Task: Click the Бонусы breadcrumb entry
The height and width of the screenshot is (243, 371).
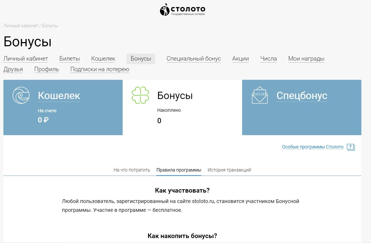Action: pyautogui.click(x=50, y=26)
